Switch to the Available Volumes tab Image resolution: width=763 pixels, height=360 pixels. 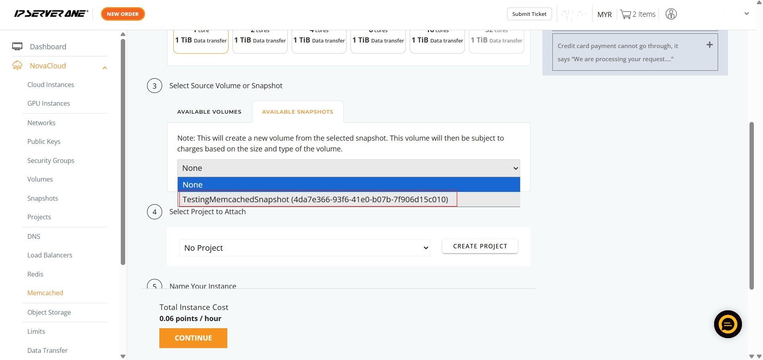pyautogui.click(x=209, y=112)
